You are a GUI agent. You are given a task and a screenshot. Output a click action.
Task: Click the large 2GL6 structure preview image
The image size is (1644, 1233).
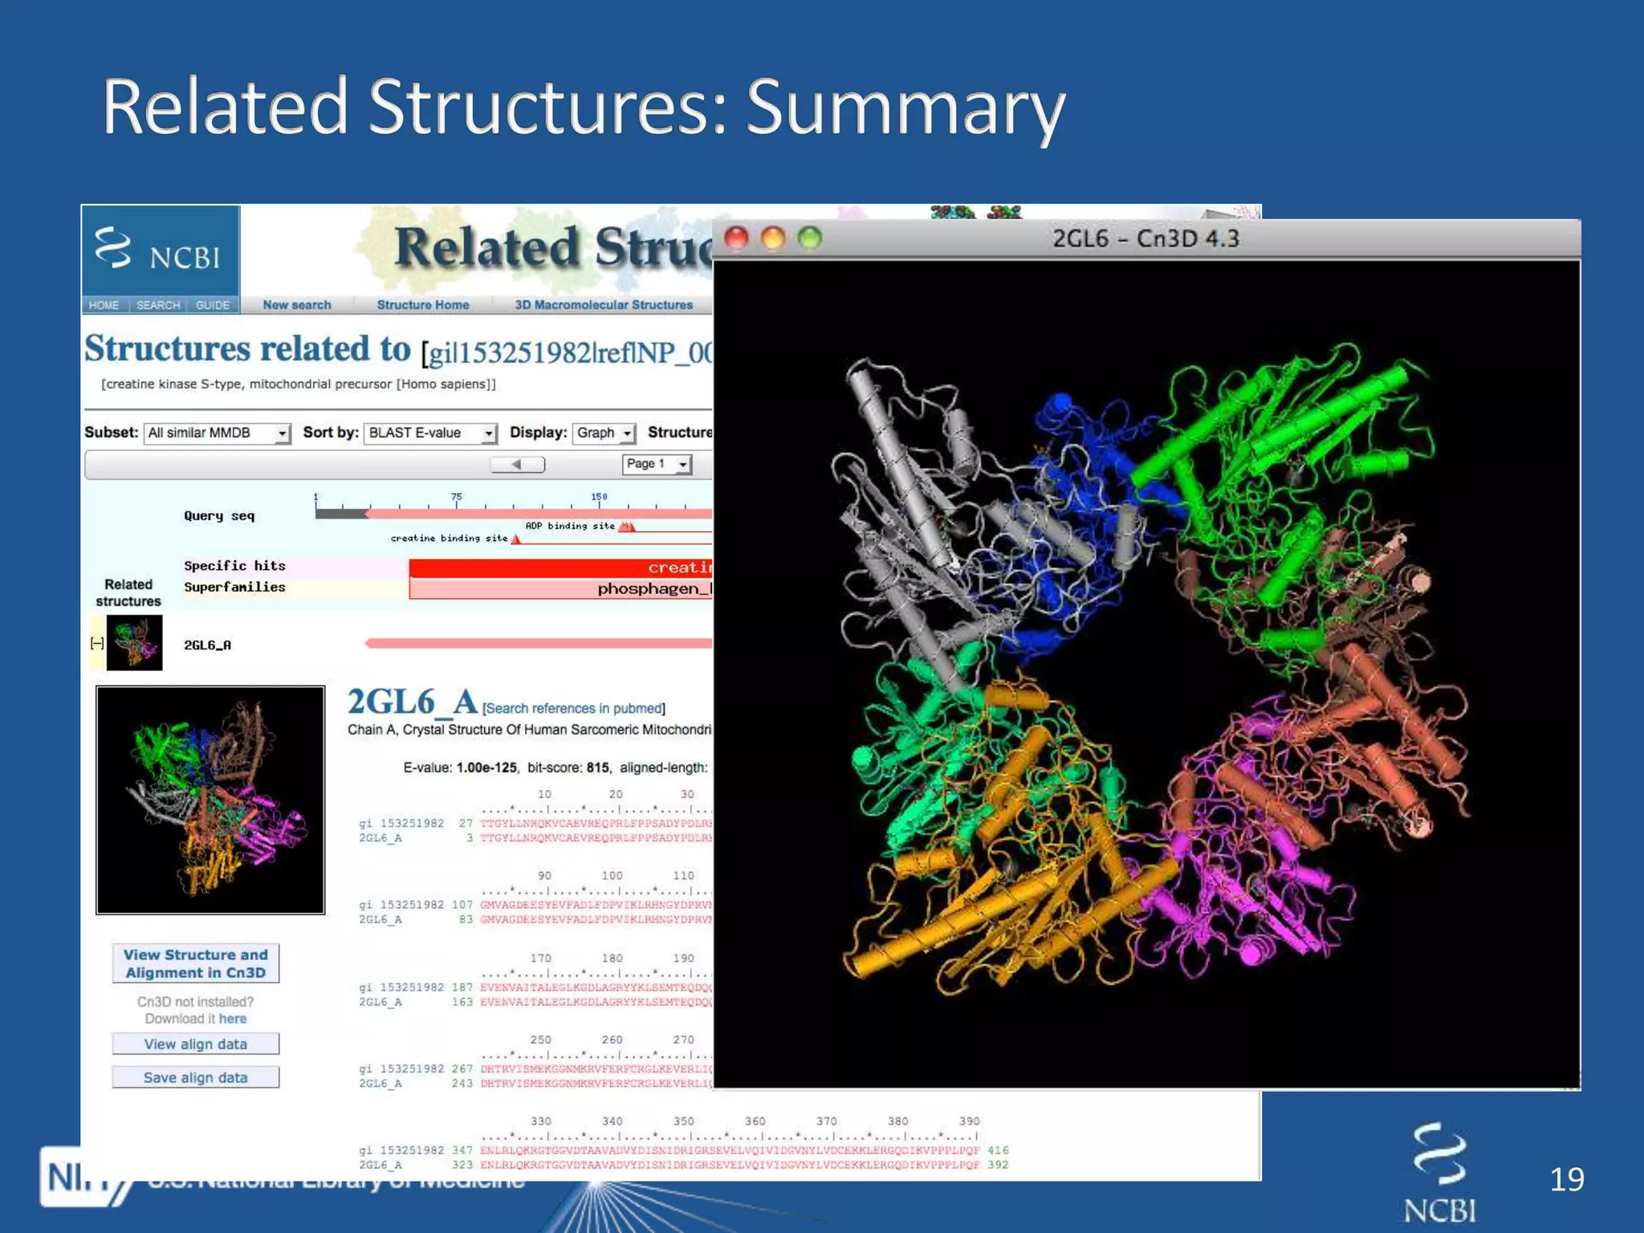point(210,800)
